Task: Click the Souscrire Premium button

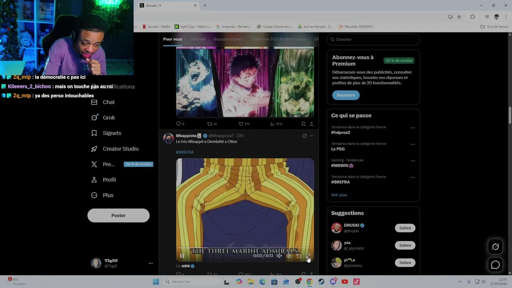Action: [346, 95]
